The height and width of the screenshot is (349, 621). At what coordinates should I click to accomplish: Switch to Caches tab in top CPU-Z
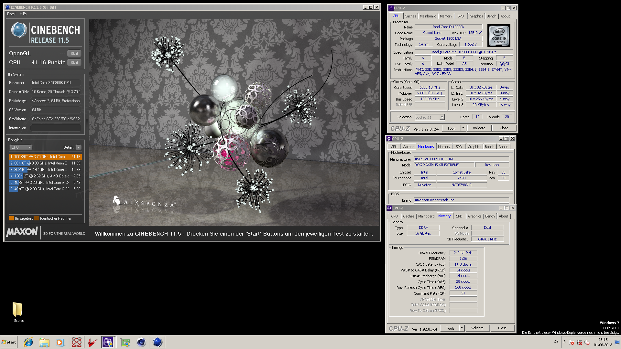point(410,16)
